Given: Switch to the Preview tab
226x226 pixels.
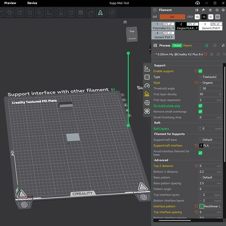Looking at the screenshot, I should pyautogui.click(x=10, y=3).
